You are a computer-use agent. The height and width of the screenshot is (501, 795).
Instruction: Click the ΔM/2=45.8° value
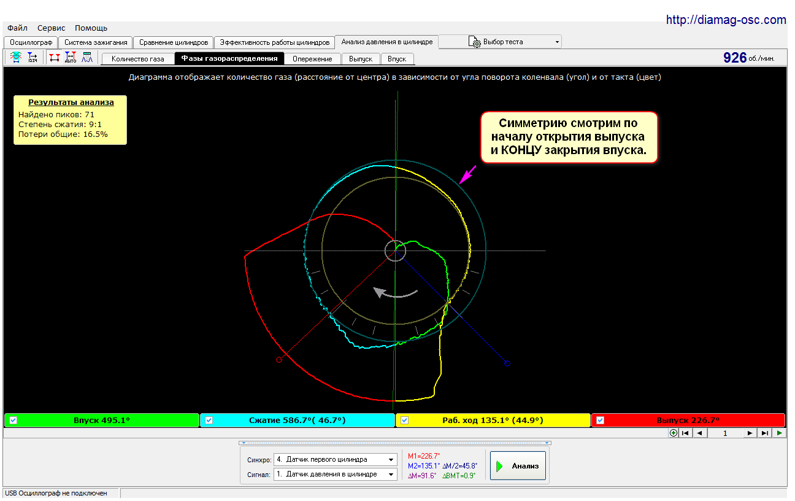point(460,466)
